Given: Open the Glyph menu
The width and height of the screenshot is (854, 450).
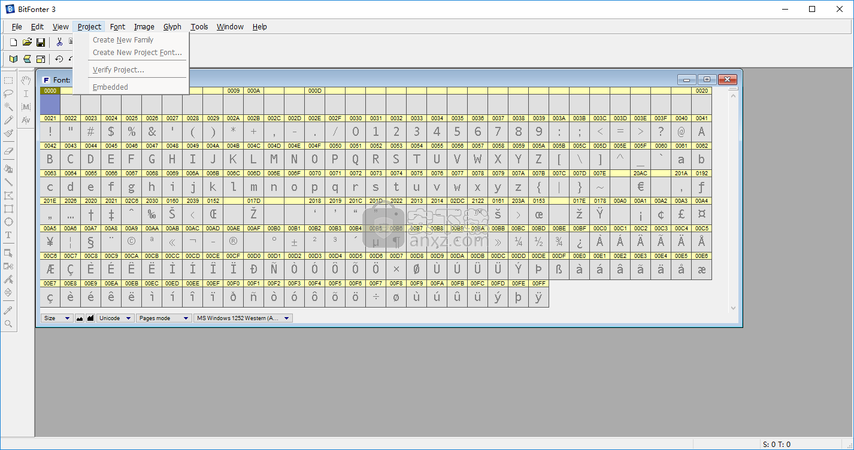Looking at the screenshot, I should click(172, 26).
